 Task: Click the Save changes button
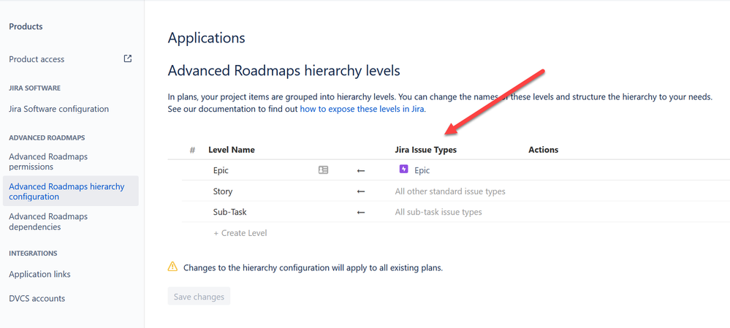[199, 297]
